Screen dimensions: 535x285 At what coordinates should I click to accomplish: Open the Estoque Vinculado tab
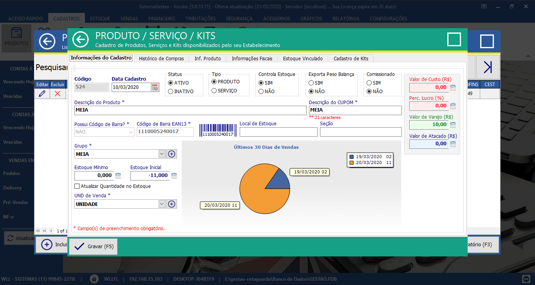click(303, 58)
